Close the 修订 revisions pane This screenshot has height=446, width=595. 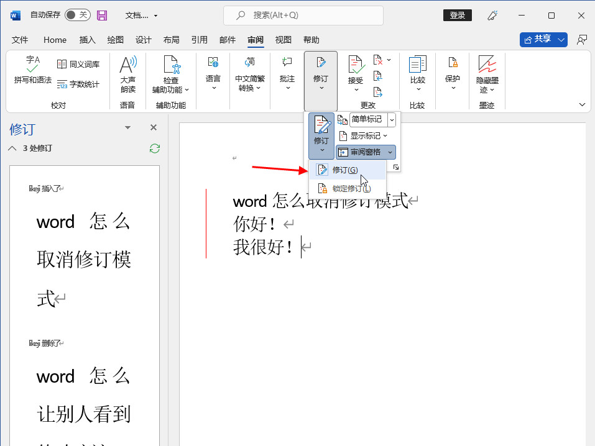154,127
